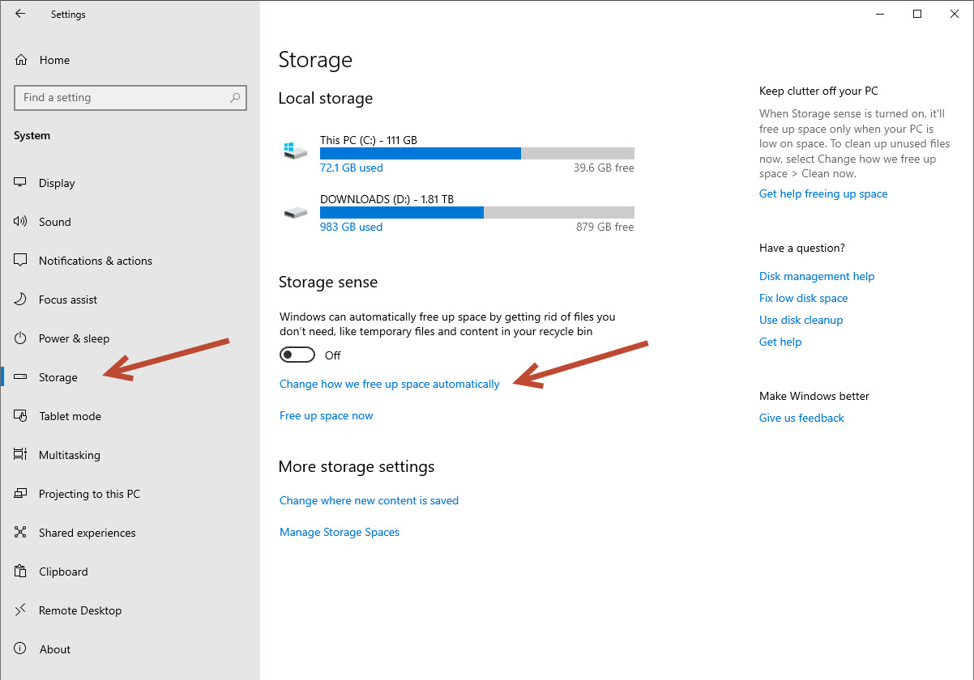Click the Display monitor icon

point(21,183)
